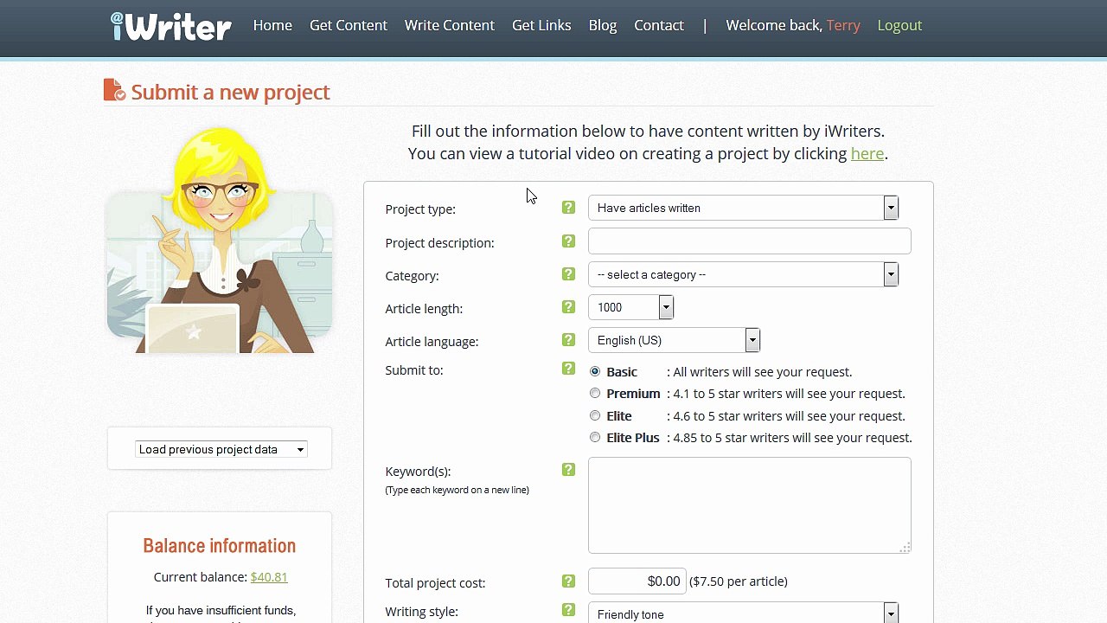1107x623 pixels.
Task: Click the '($7.50 per article)' text
Action: [739, 581]
